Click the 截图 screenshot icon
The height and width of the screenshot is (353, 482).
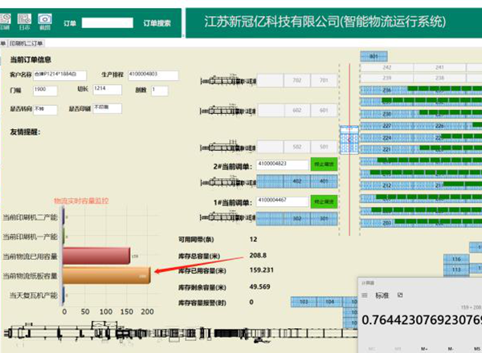pyautogui.click(x=44, y=19)
